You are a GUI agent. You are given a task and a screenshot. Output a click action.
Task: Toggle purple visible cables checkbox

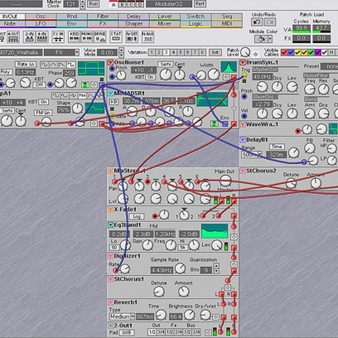point(318,53)
